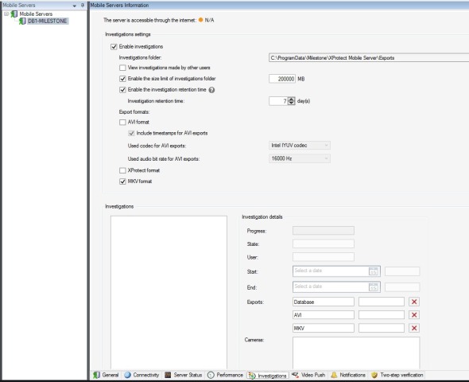Image resolution: width=469 pixels, height=382 pixels.
Task: Uncheck the MKV format checkbox
Action: tap(122, 181)
